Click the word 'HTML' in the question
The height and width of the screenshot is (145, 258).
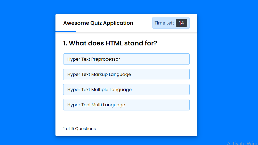pos(114,43)
